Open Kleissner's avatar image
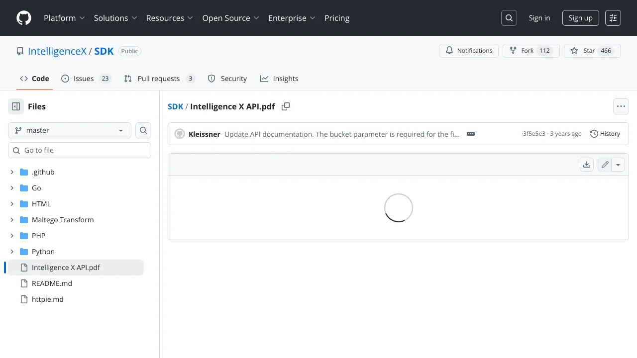 pos(180,134)
